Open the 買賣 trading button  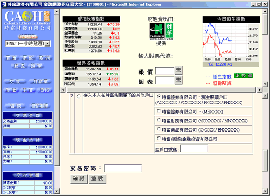11,58
